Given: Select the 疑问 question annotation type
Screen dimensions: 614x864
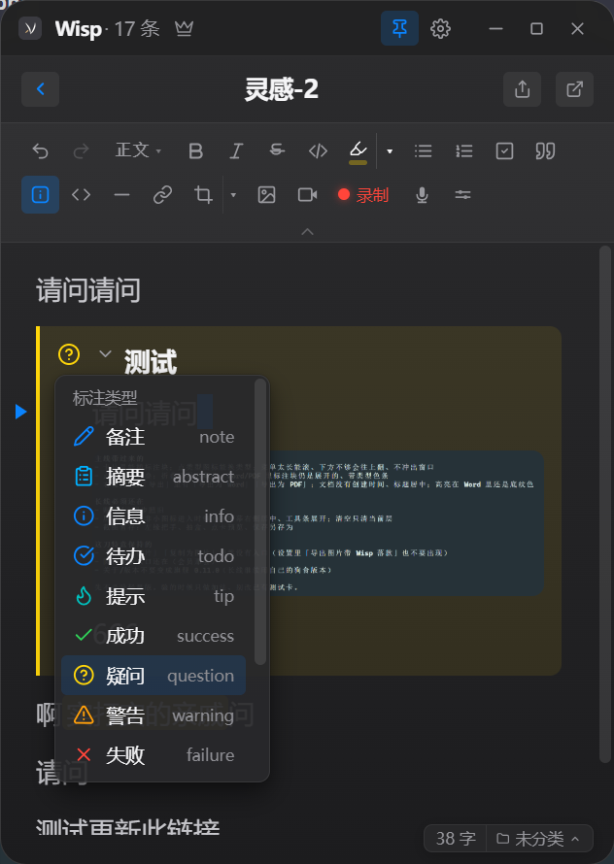Looking at the screenshot, I should (153, 675).
